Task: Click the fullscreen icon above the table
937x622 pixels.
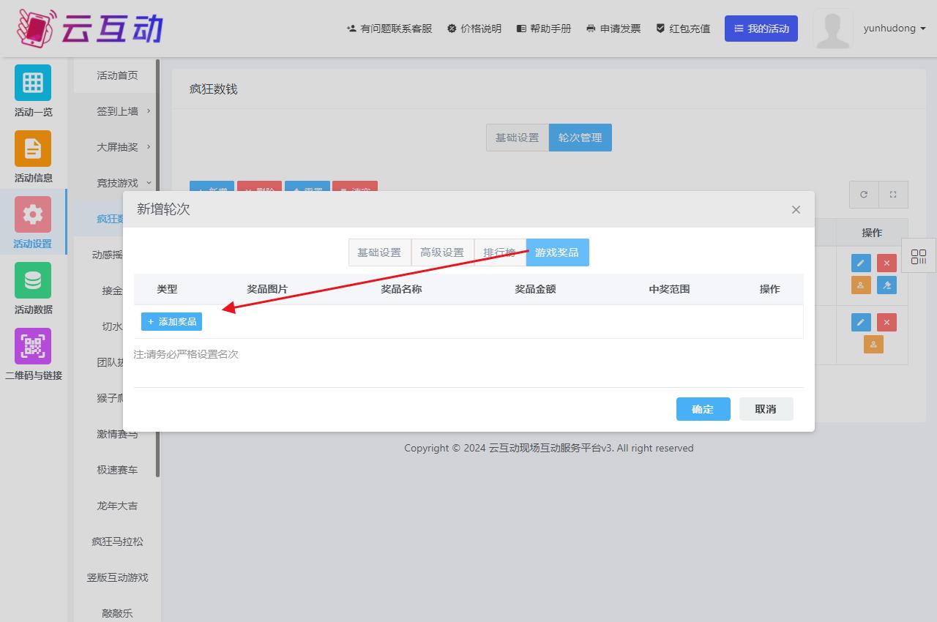Action: pyautogui.click(x=893, y=195)
